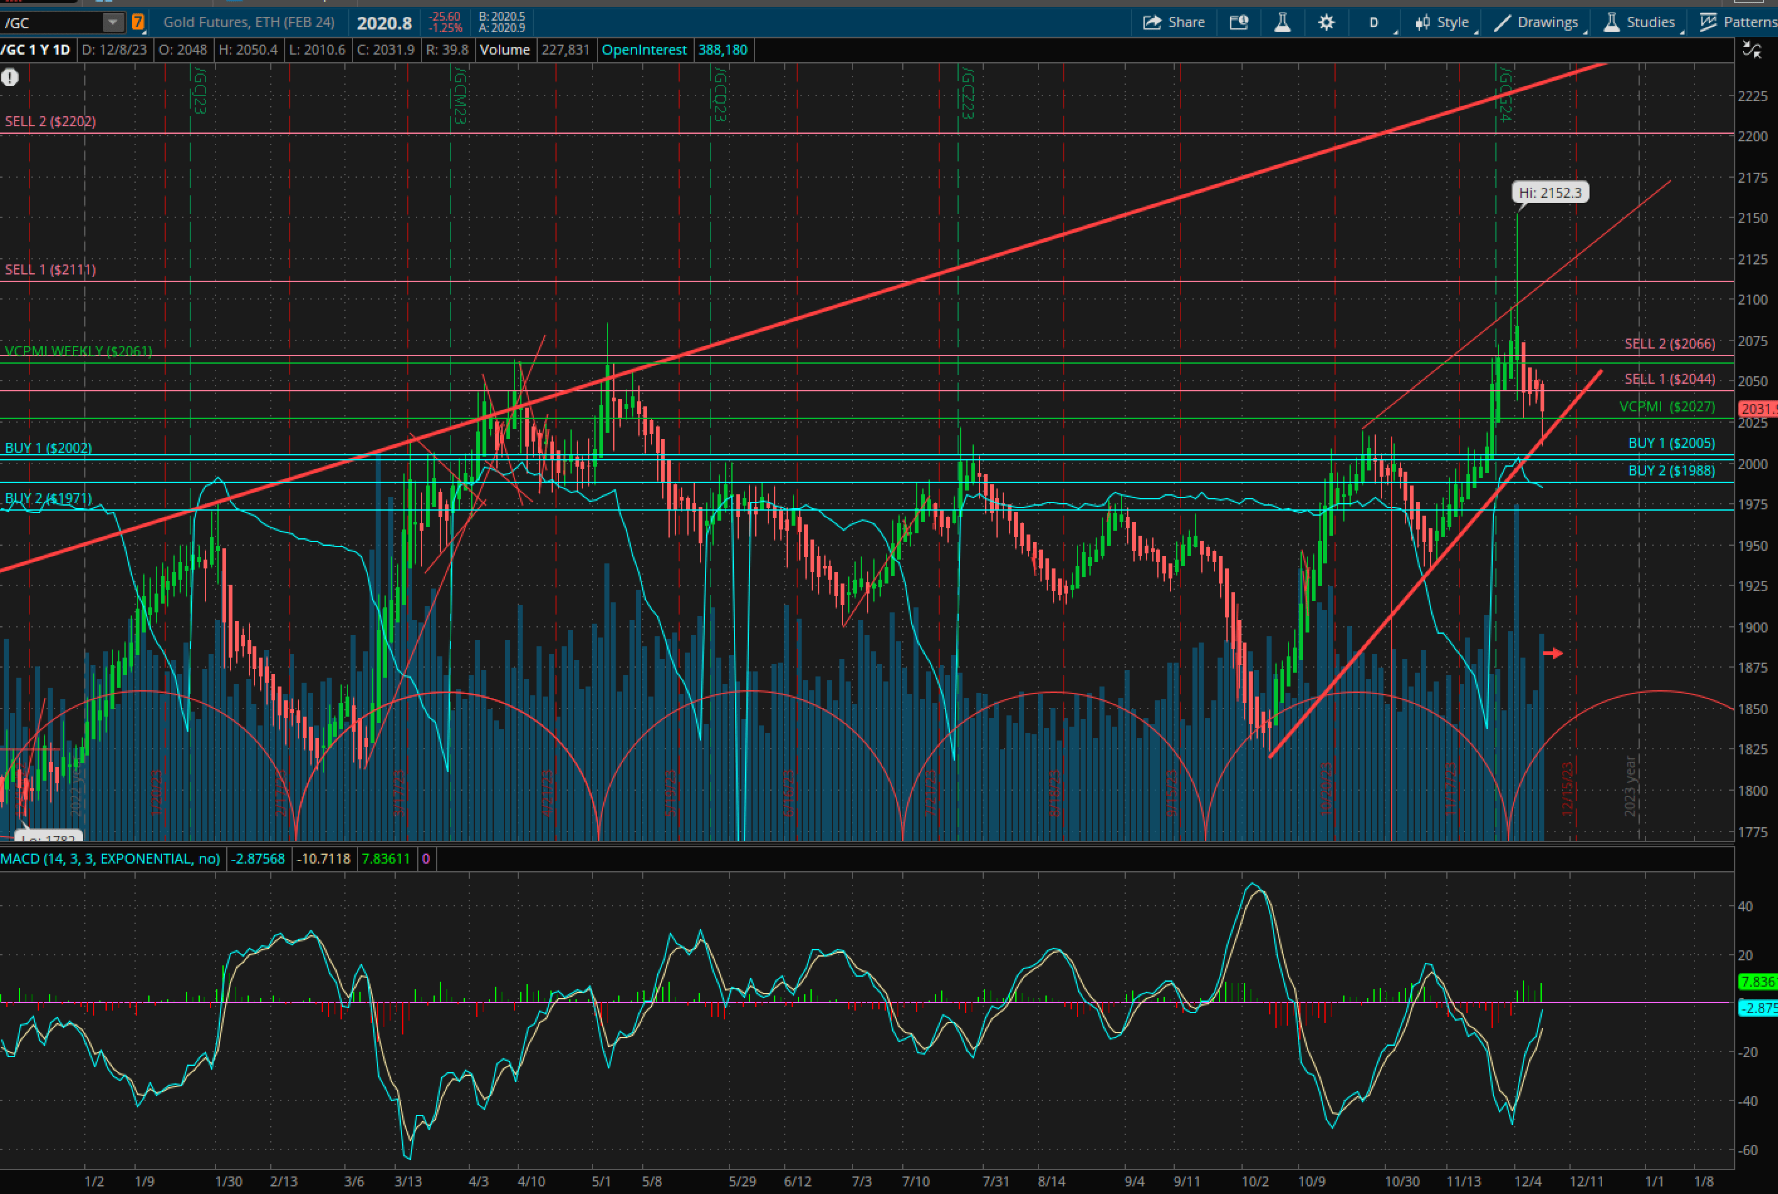
Task: Click the 7.83611 MACD diff value
Action: [386, 859]
